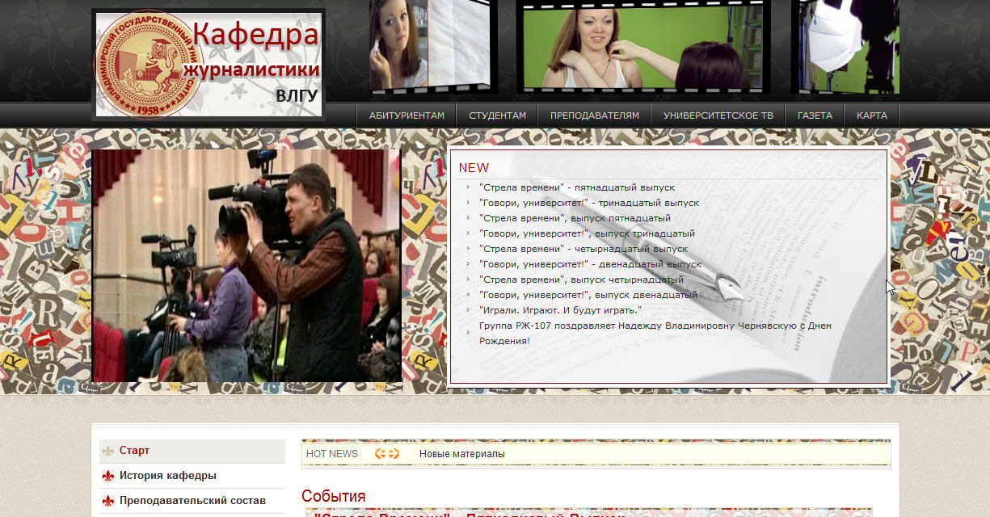Click Новые материалы in the news ticker
The height and width of the screenshot is (517, 990).
coord(461,454)
